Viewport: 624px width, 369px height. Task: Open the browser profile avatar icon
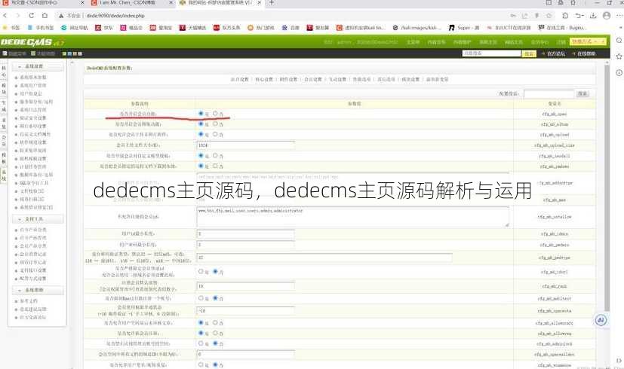tap(607, 16)
